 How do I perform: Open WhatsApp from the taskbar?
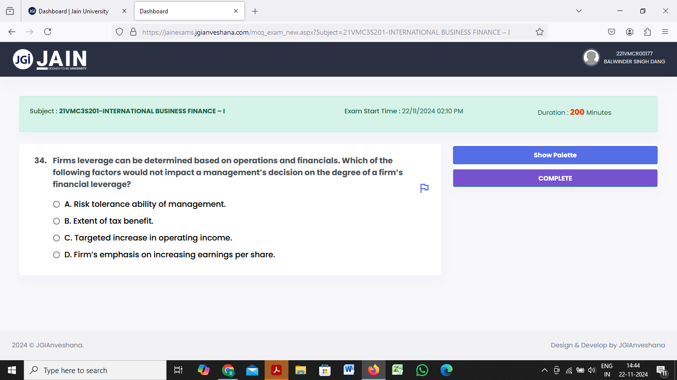422,370
